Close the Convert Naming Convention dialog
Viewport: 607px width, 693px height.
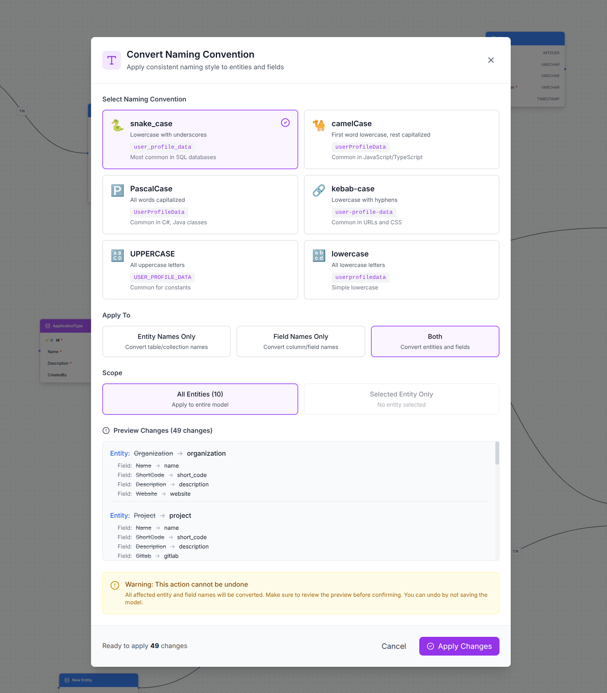click(x=491, y=60)
